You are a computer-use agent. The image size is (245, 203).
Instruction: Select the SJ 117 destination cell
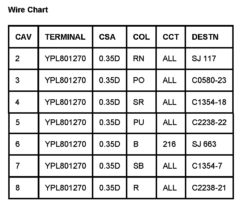(204, 59)
